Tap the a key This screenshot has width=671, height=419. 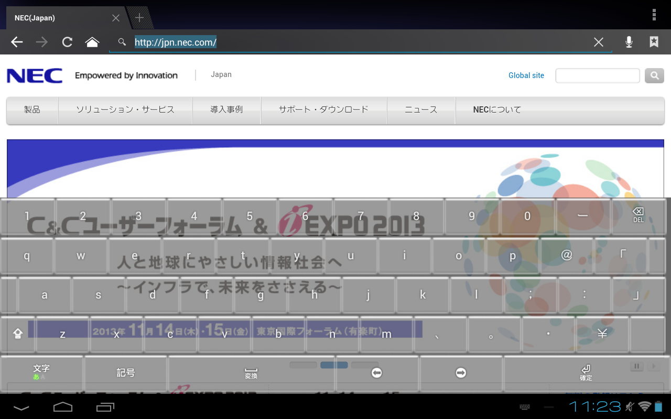pyautogui.click(x=45, y=295)
